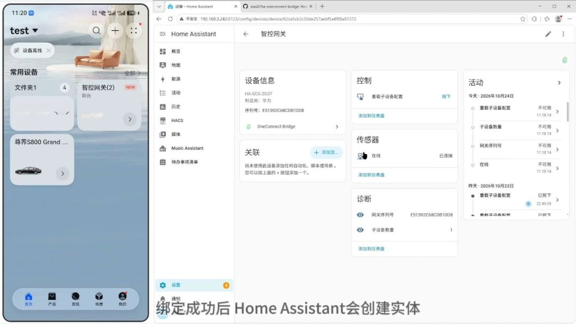
Task: Tap the 发现 tab in the phone app
Action: coord(76,299)
